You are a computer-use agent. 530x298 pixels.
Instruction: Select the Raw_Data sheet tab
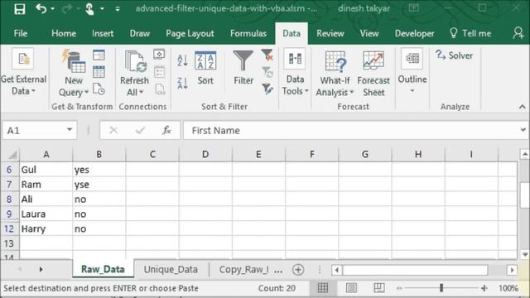pos(103,269)
